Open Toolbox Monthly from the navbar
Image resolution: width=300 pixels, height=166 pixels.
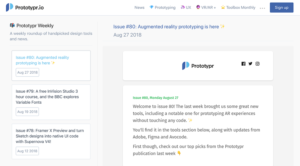(x=238, y=7)
